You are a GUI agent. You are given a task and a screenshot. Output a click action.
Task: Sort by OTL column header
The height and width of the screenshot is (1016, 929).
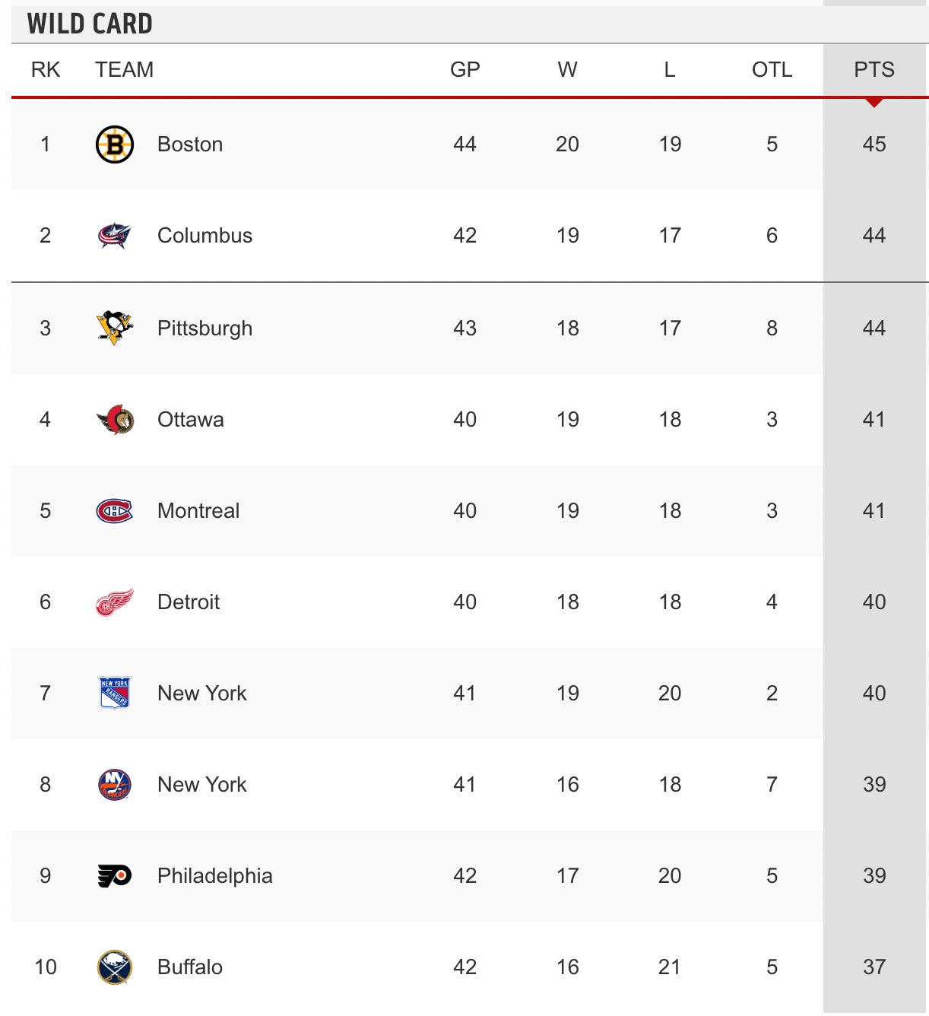tap(772, 70)
